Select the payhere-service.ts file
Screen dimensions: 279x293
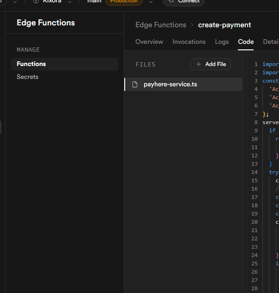point(183,84)
